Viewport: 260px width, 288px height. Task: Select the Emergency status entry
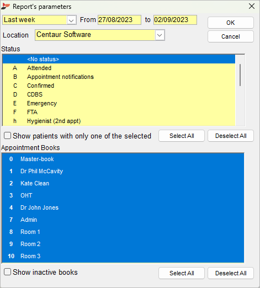click(x=119, y=103)
